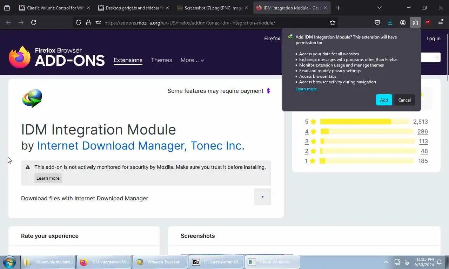Select the IDM Integration Module tab
The width and height of the screenshot is (449, 269).
tap(292, 8)
